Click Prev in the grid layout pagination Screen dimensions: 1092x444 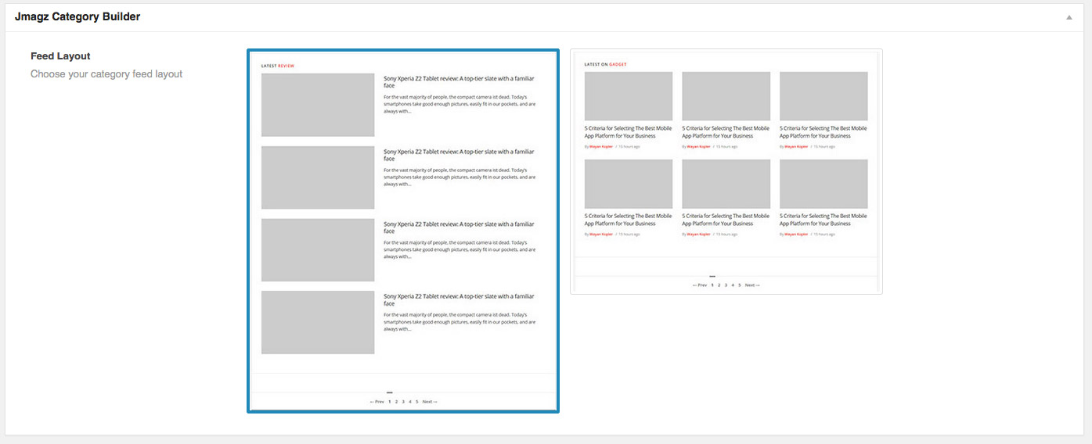pyautogui.click(x=700, y=285)
